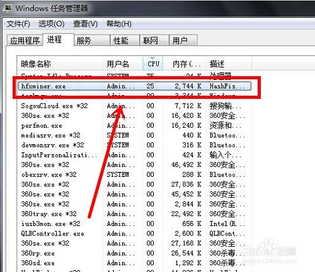Open the 帮助(H) menu
The width and height of the screenshot is (315, 272).
click(119, 24)
